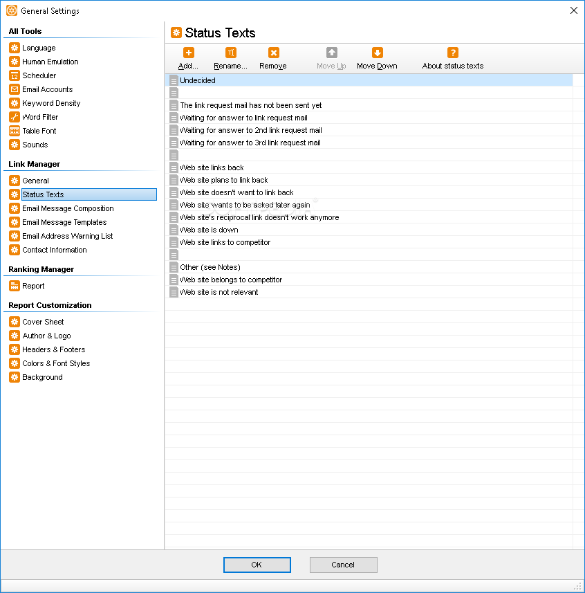The image size is (585, 593).
Task: Open Email Message Composition settings
Action: click(68, 208)
